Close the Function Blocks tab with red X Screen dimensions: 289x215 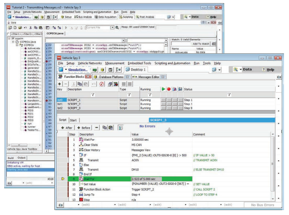click(x=88, y=77)
